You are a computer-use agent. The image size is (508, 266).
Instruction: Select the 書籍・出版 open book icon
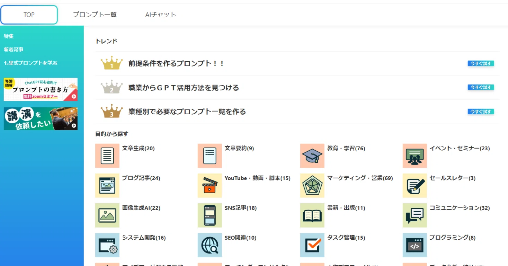312,215
